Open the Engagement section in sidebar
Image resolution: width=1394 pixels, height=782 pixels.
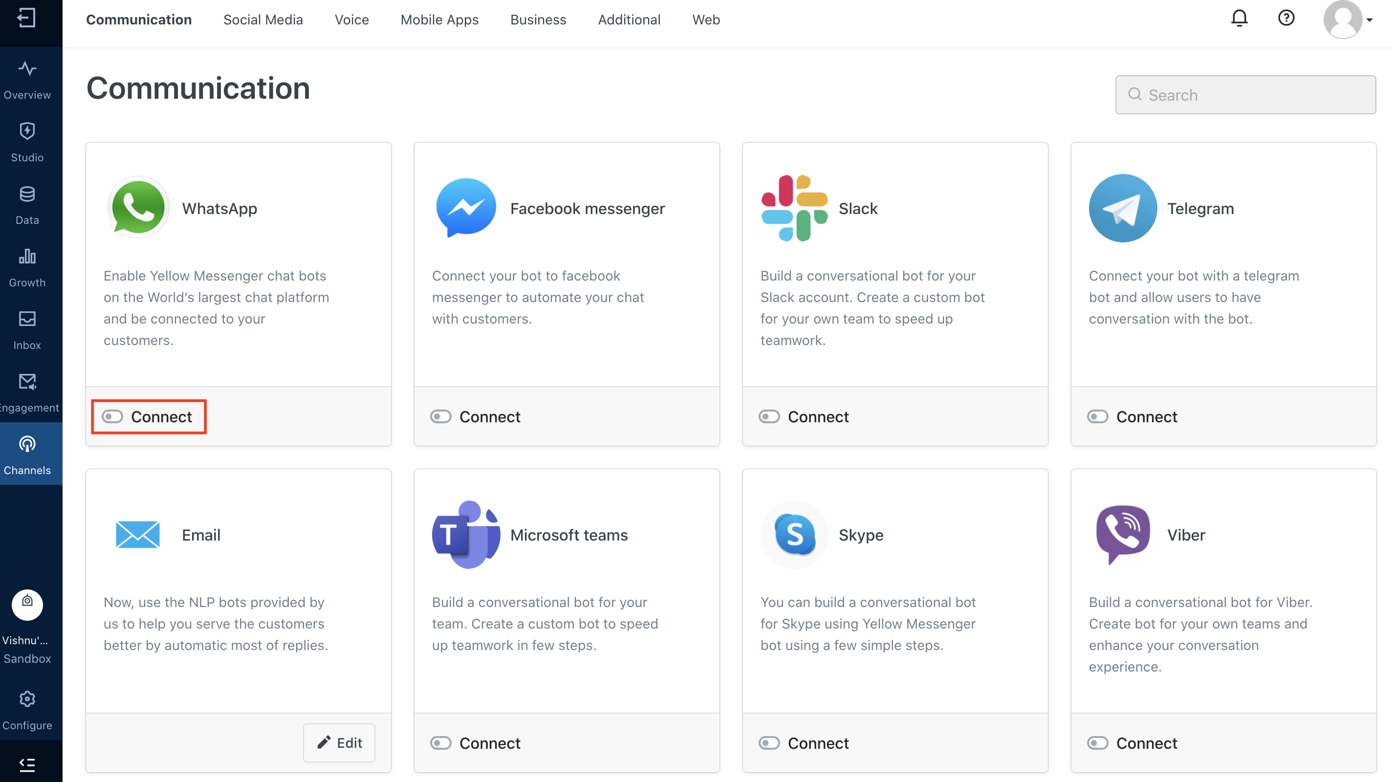click(x=27, y=393)
